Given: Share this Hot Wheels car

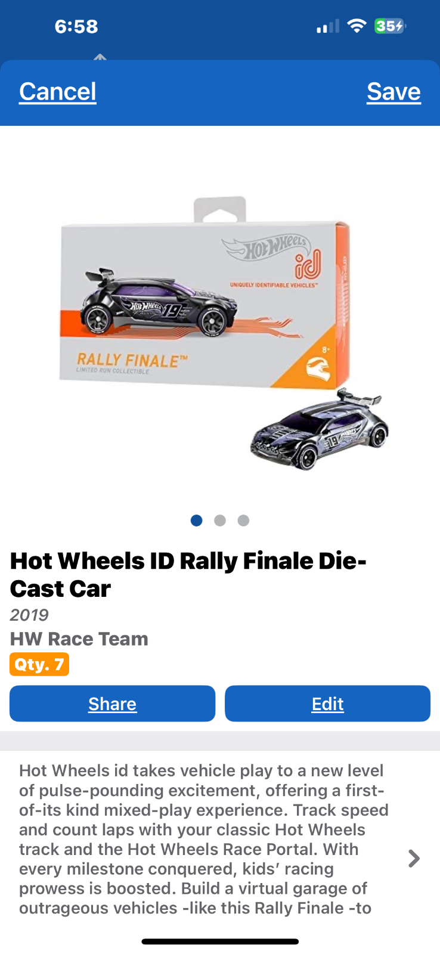Looking at the screenshot, I should pyautogui.click(x=112, y=704).
